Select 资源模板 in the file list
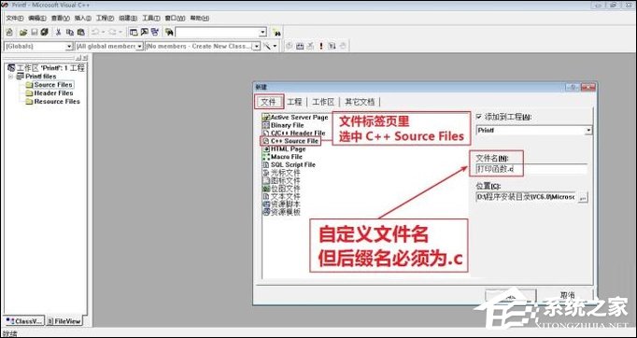 281,212
